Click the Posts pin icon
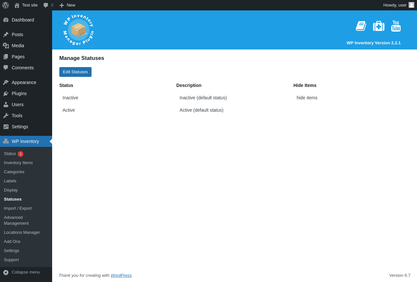 pyautogui.click(x=6, y=35)
